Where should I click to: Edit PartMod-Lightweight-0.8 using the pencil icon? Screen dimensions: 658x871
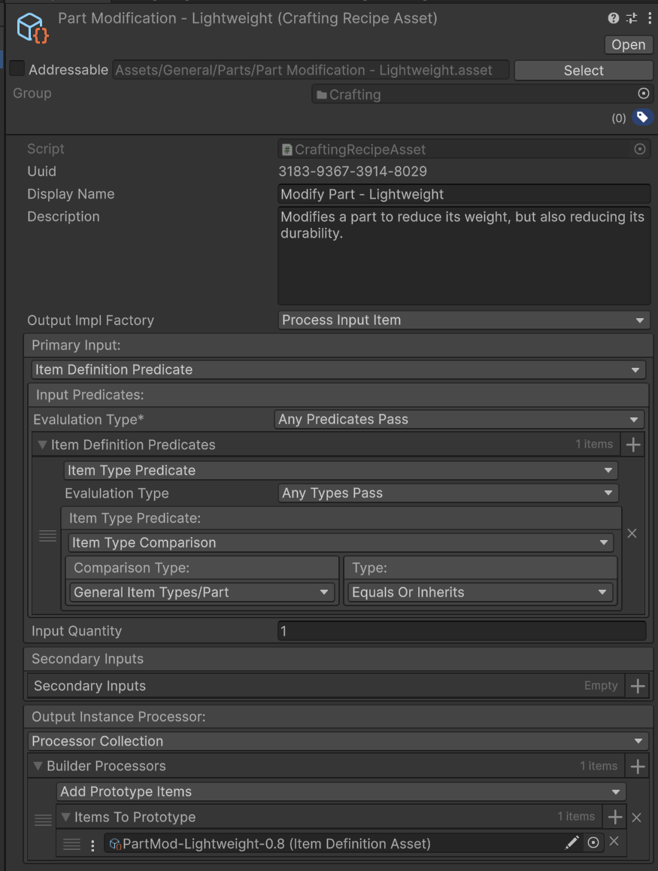572,843
